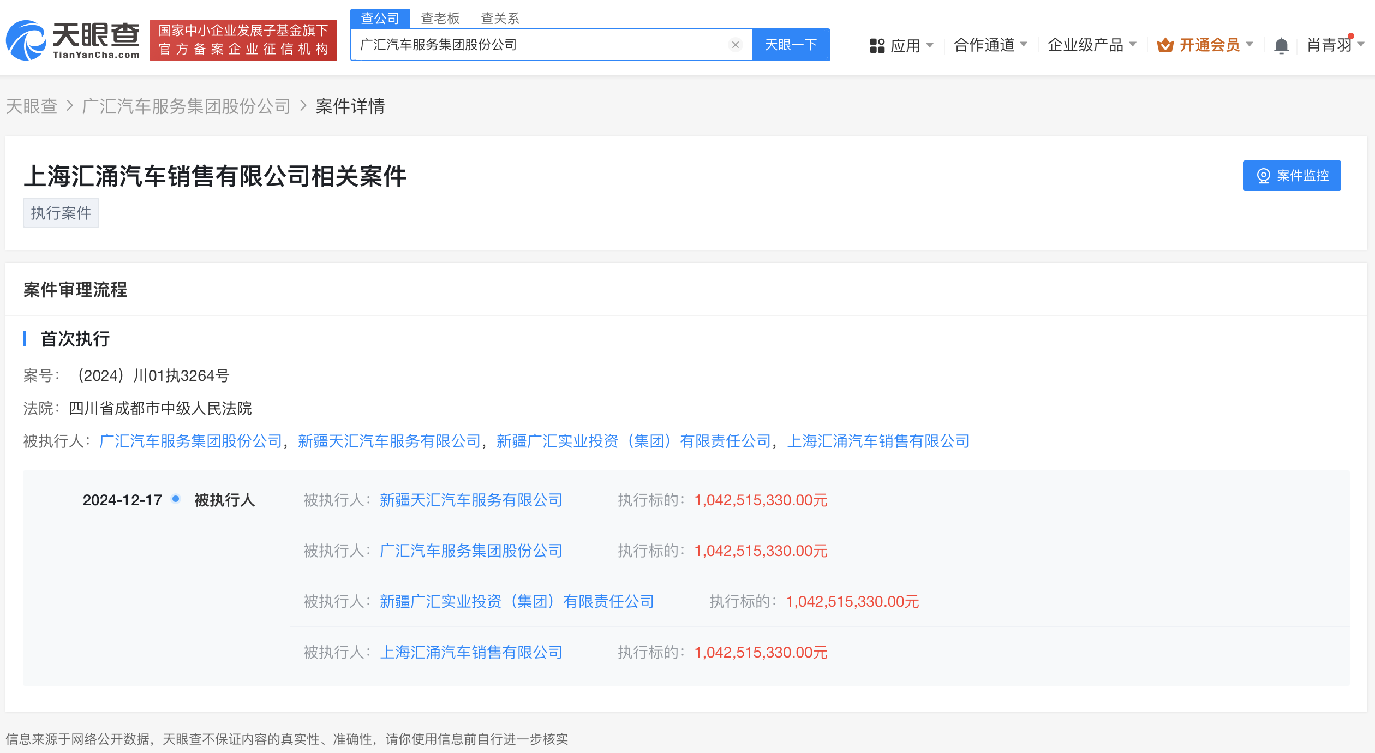The image size is (1375, 753).
Task: Select the 查公司 tab
Action: (x=380, y=19)
